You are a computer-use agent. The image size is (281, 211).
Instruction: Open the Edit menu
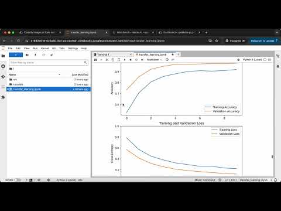click(18, 48)
